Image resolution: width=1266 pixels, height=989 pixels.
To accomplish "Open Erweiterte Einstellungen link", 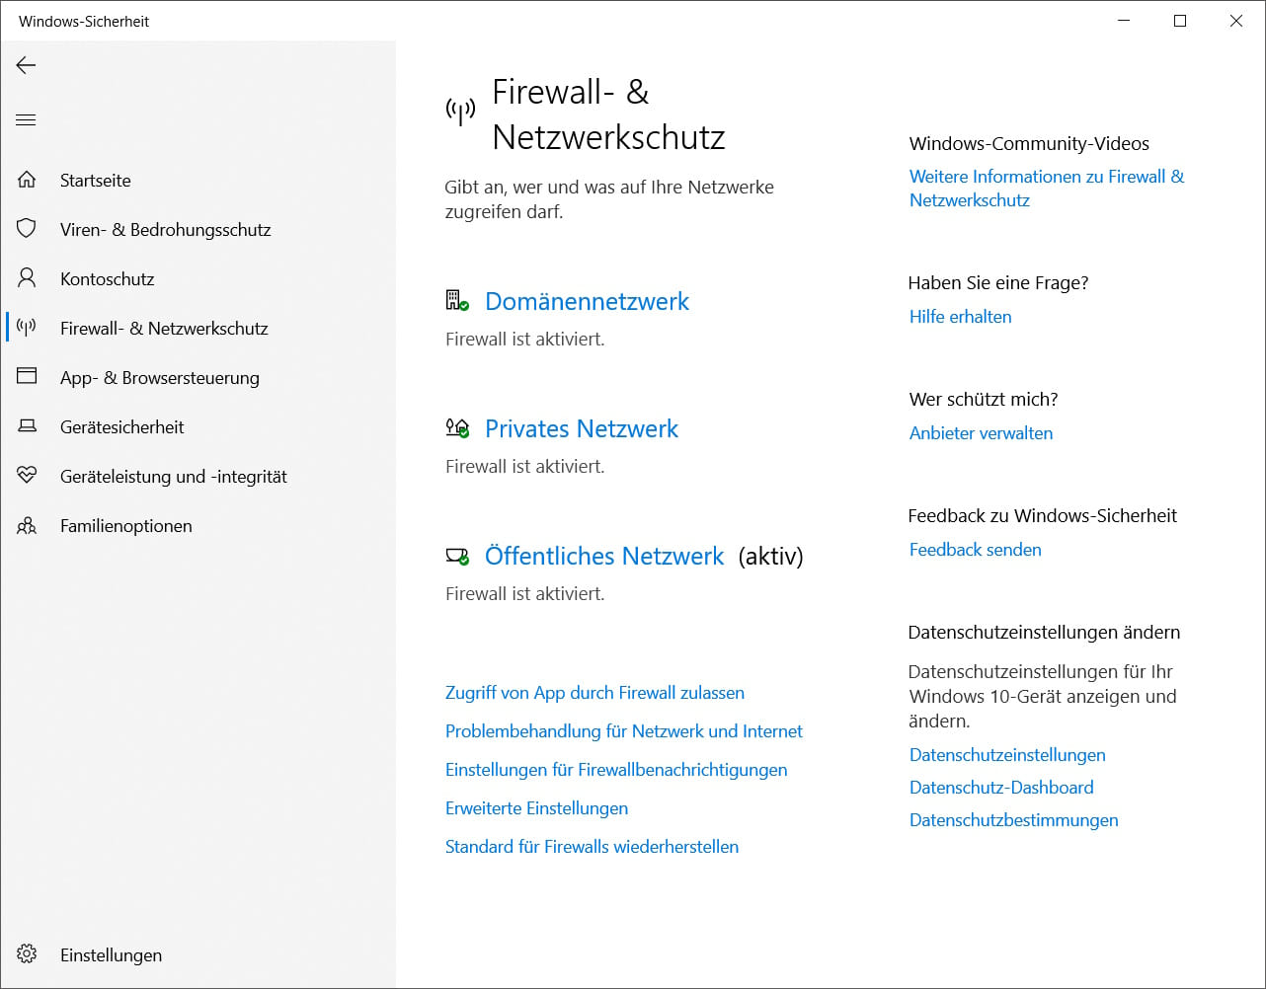I will pyautogui.click(x=536, y=807).
